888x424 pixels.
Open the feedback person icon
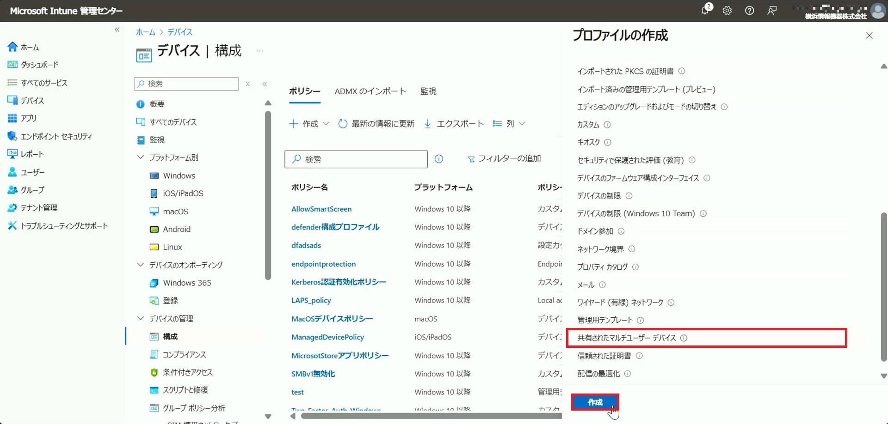click(771, 11)
